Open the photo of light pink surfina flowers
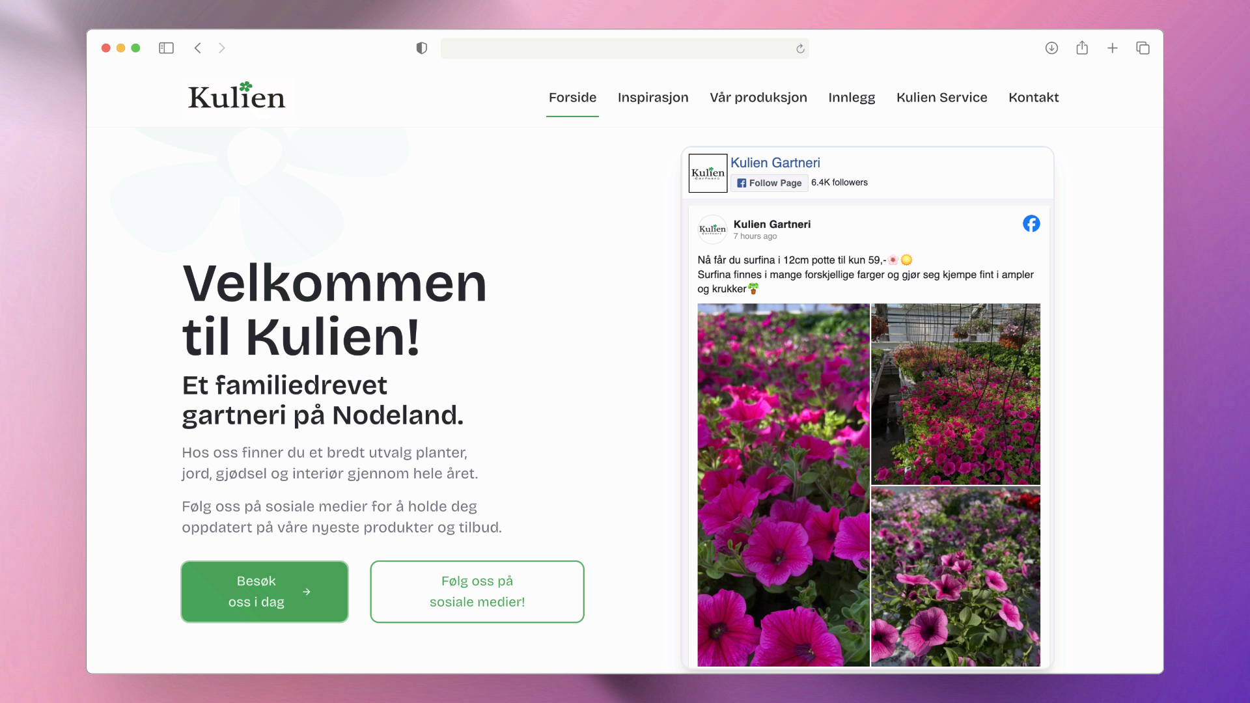Viewport: 1250px width, 703px height. [x=956, y=577]
